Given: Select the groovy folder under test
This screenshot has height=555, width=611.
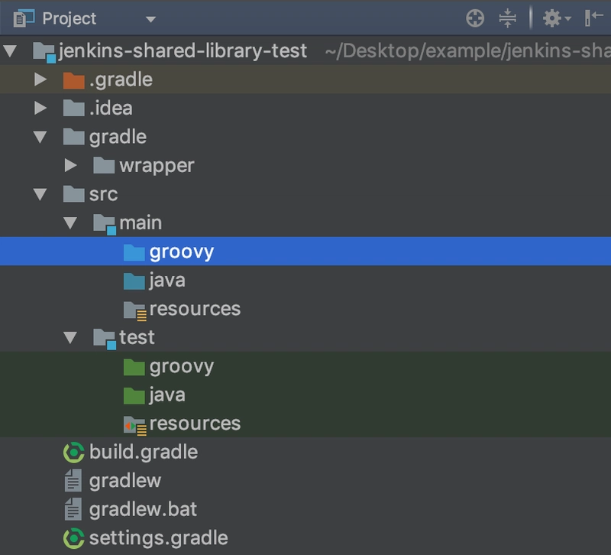Looking at the screenshot, I should point(182,367).
